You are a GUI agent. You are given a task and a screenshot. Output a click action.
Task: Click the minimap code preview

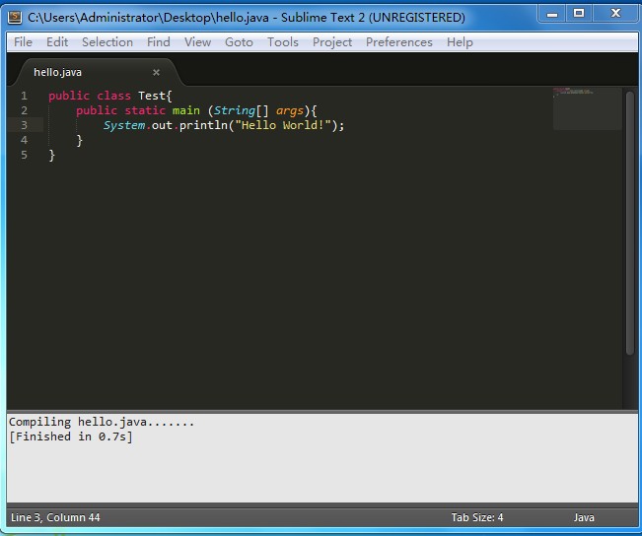click(x=587, y=108)
